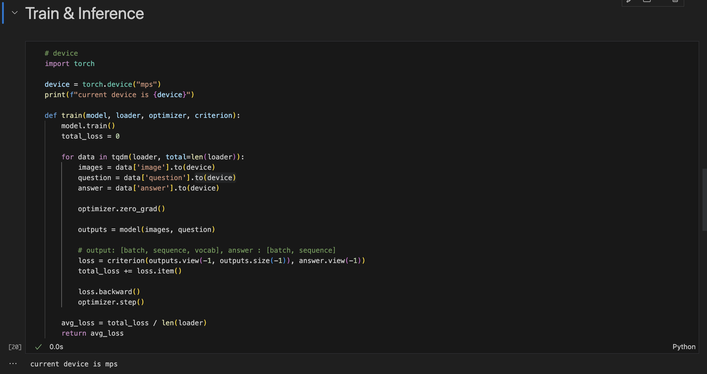
Task: Click the editor vertical scrollbar thumb
Action: [704, 199]
